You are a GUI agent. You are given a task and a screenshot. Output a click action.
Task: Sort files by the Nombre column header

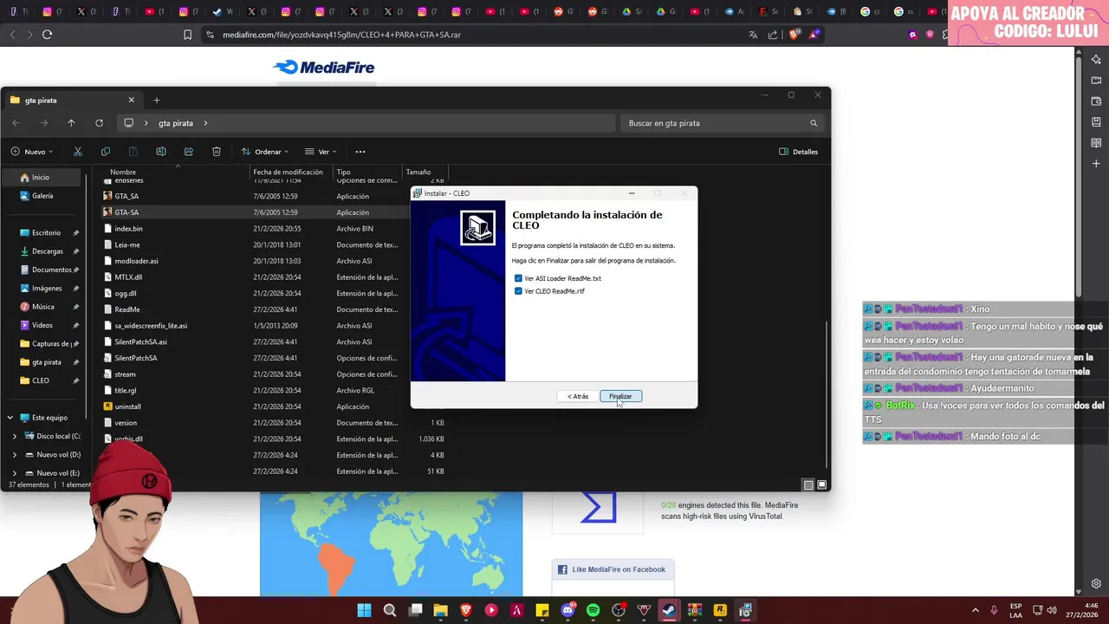(x=177, y=172)
